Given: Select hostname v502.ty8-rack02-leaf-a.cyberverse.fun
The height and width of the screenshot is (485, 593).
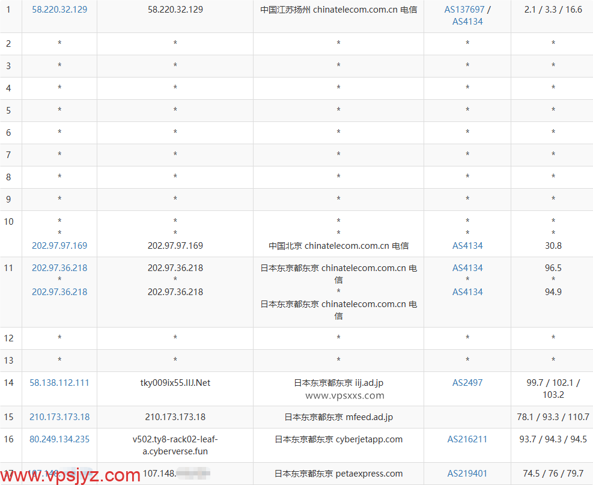Looking at the screenshot, I should pos(175,445).
